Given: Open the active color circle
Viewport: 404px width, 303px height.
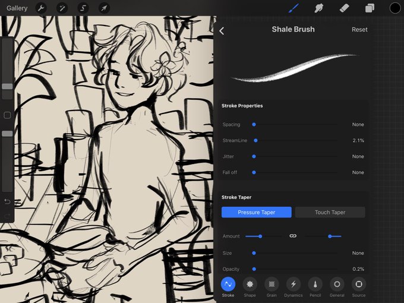Looking at the screenshot, I should click(x=394, y=8).
